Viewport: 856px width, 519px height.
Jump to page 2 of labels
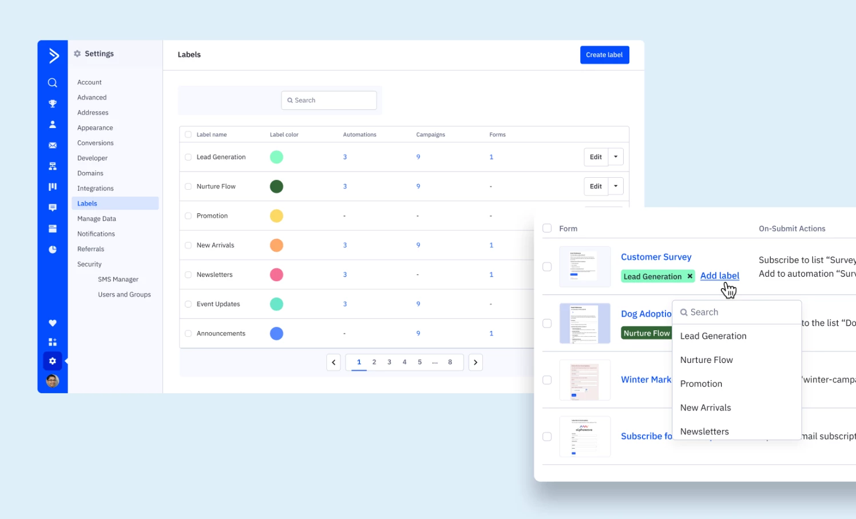(374, 362)
